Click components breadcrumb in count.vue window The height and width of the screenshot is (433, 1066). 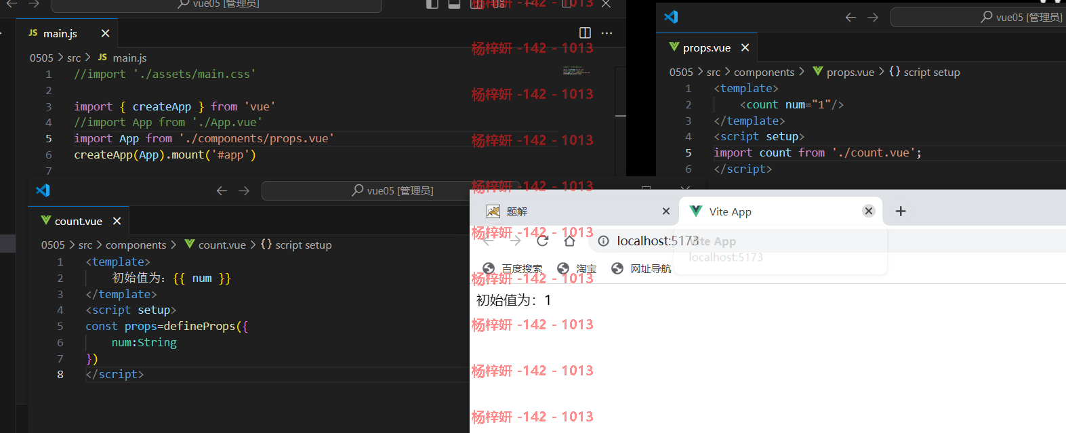tap(136, 245)
